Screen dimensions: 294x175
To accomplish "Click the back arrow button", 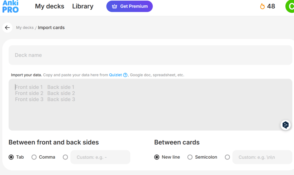I will coord(7,28).
